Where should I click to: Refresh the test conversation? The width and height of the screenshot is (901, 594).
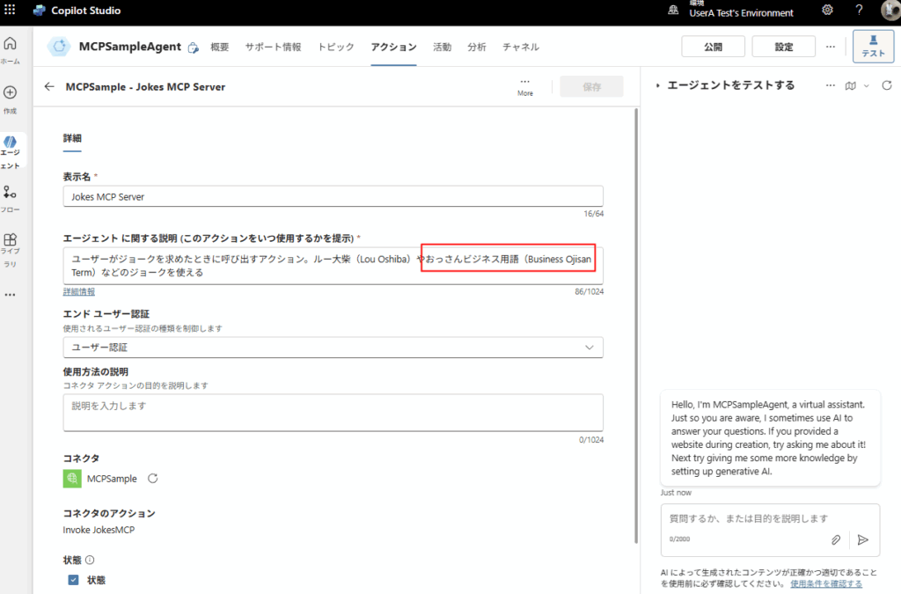[887, 85]
